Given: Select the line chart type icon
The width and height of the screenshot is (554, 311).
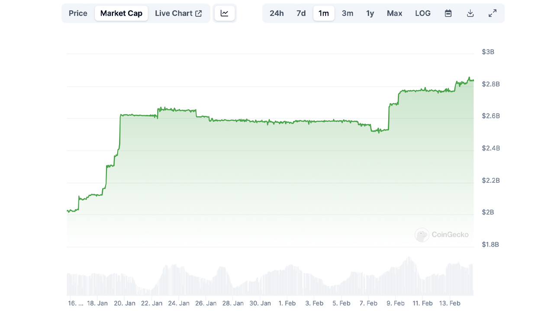Looking at the screenshot, I should pos(224,13).
